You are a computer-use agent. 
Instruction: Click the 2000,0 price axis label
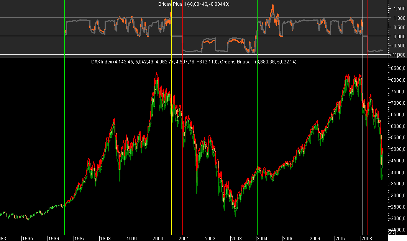[398, 218]
